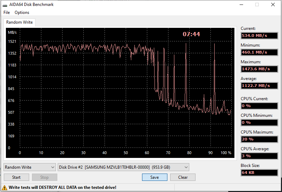The height and width of the screenshot is (192, 282).
Task: Click the disabled Stop button
Action: (44, 177)
